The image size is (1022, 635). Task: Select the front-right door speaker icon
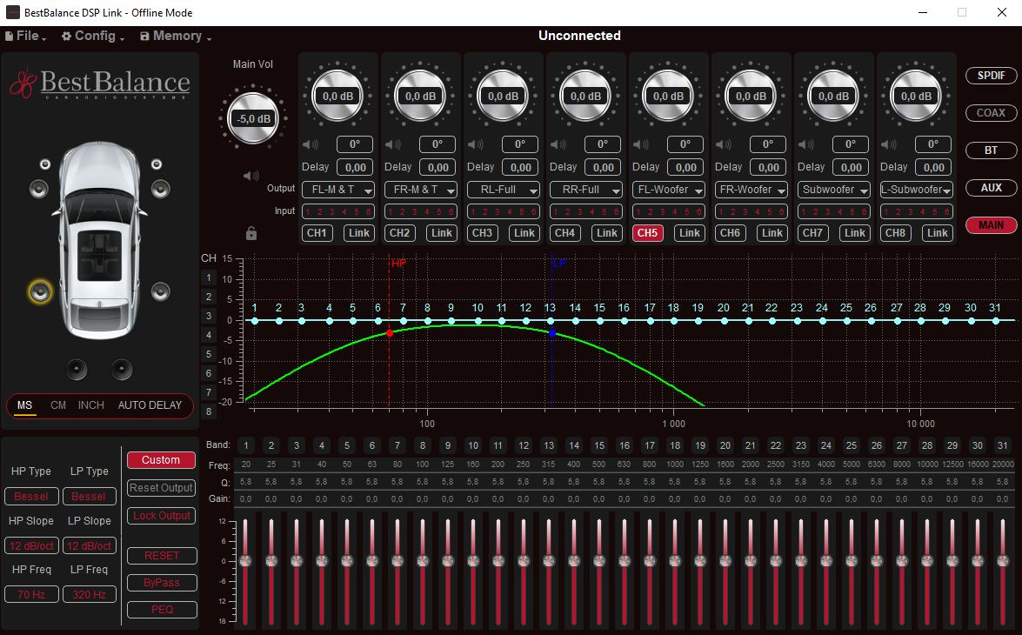160,188
